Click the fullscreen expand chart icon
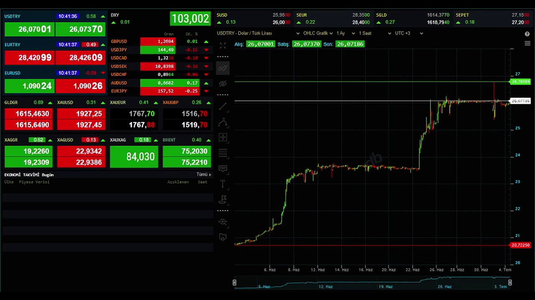The image size is (535, 300). [223, 45]
